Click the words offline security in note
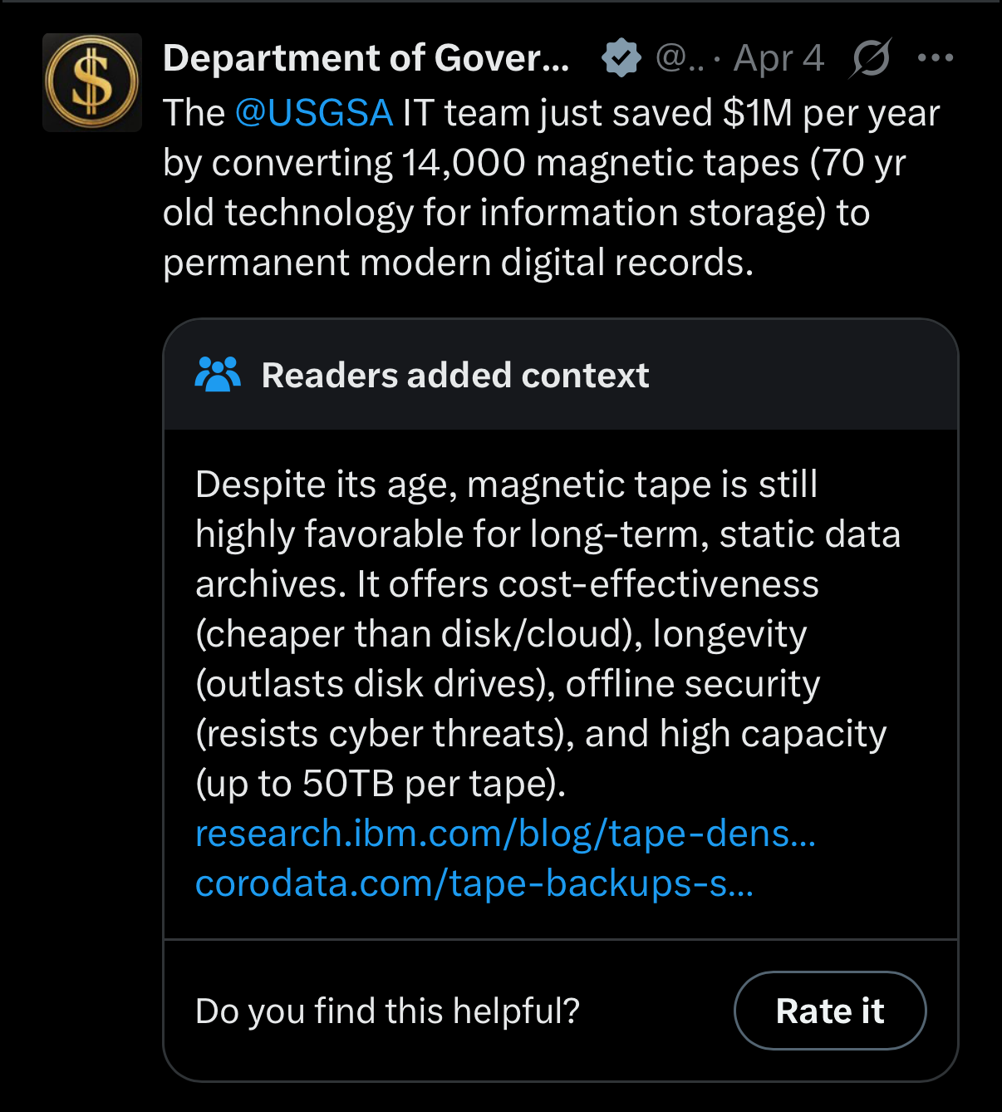Screen dimensions: 1002x1112 (693, 684)
